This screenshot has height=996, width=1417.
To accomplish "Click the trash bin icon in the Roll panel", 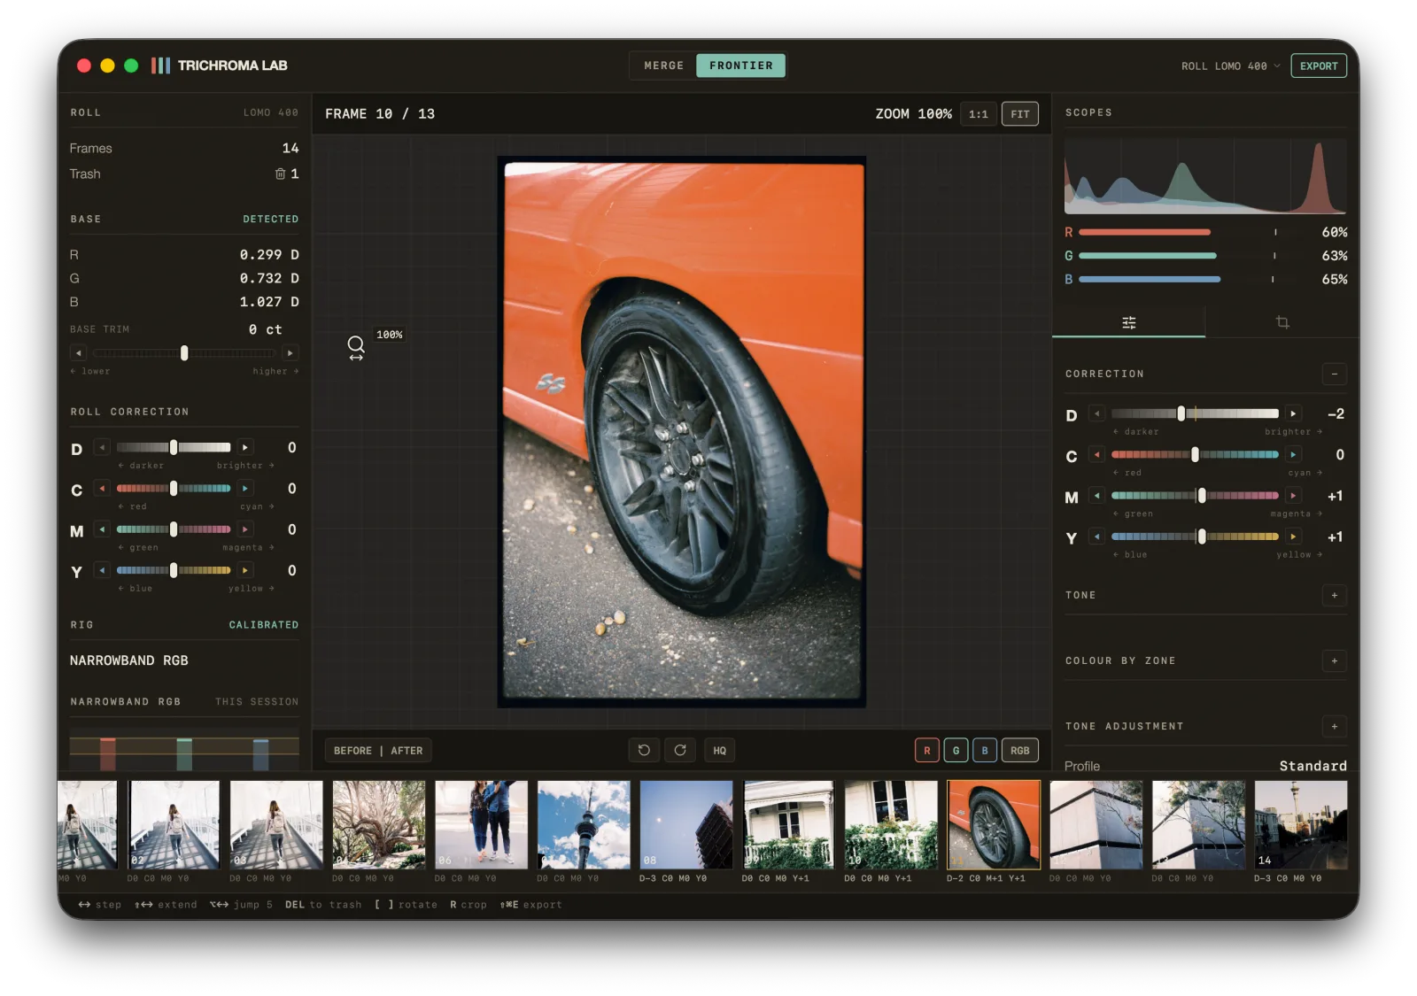I will click(280, 174).
